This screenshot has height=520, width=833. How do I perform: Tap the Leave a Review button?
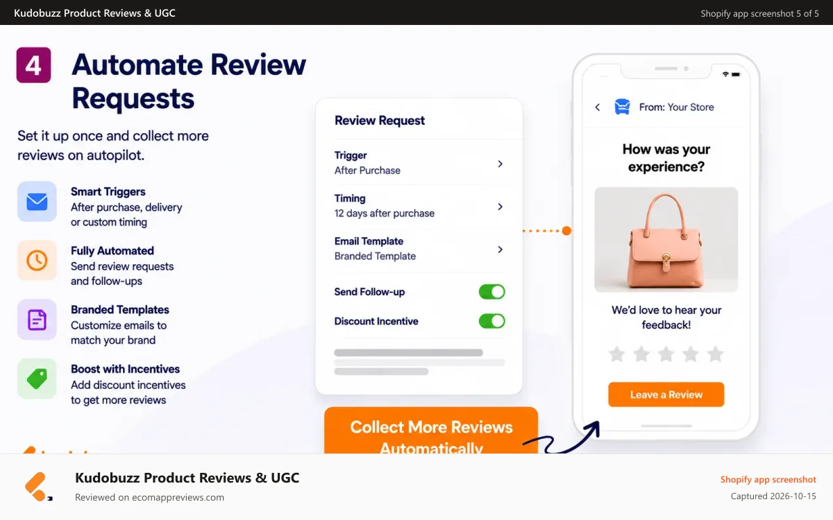666,395
